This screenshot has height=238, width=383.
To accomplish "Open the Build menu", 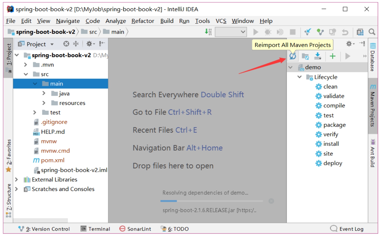I will click(167, 21).
